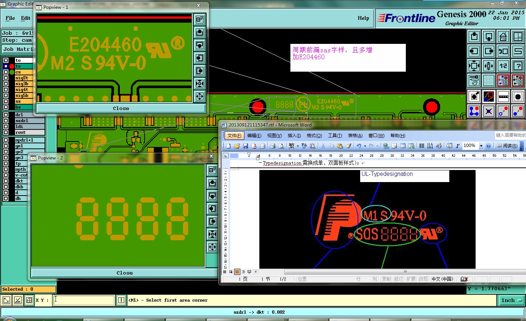Click Close button in Popview 2
Screen dimensions: 526x321
tap(125, 273)
